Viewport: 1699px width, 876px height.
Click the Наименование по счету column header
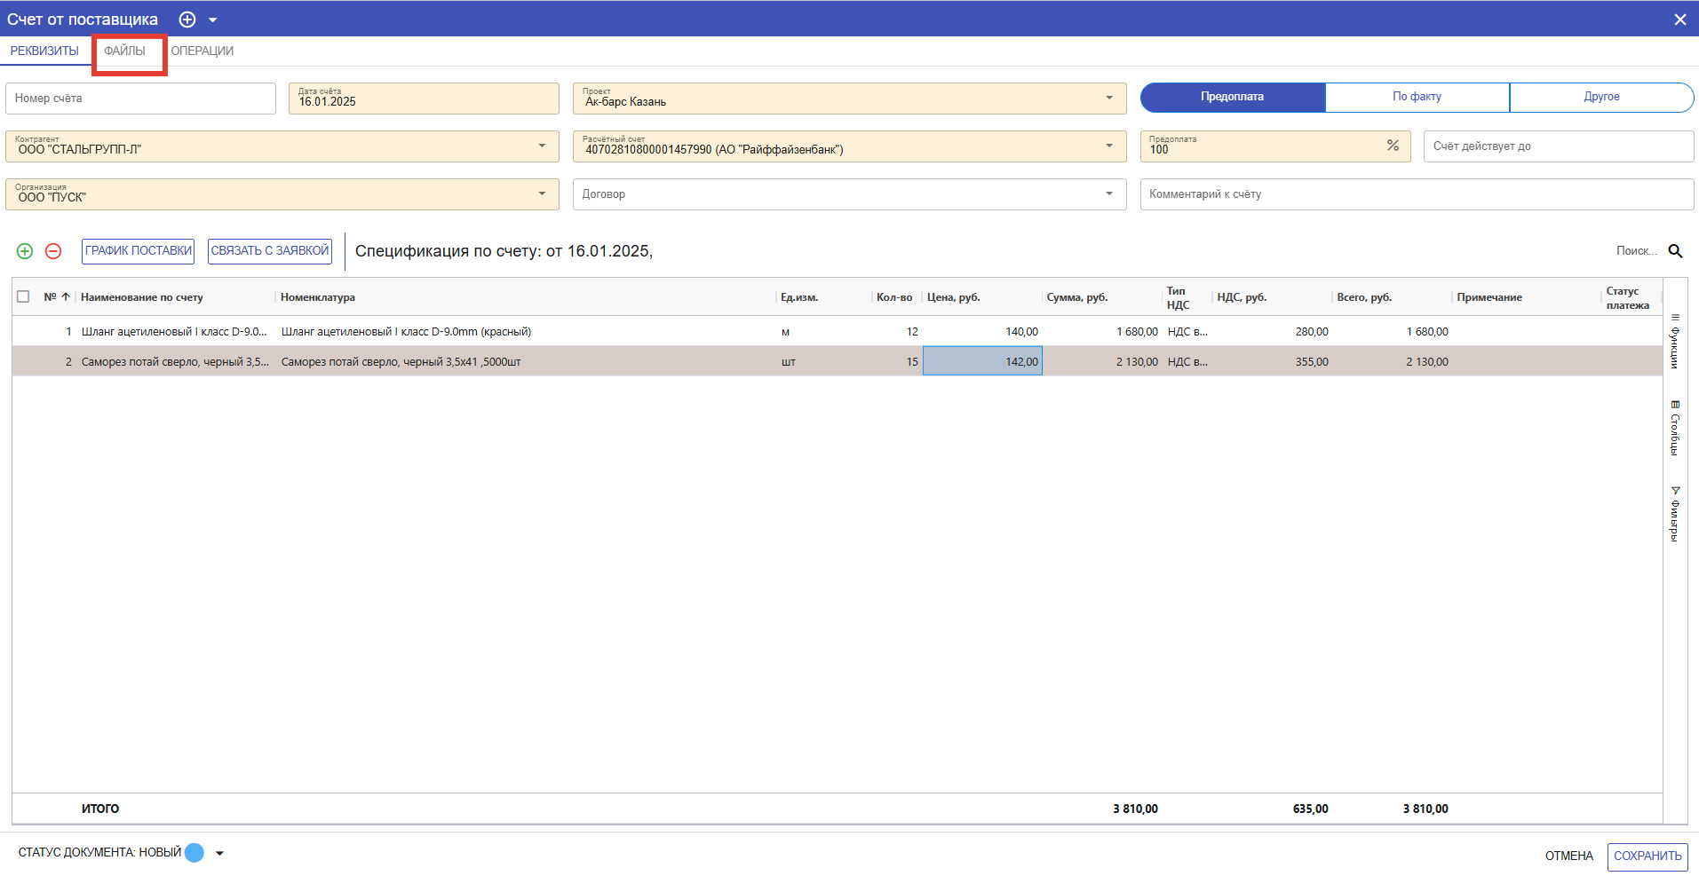142,297
